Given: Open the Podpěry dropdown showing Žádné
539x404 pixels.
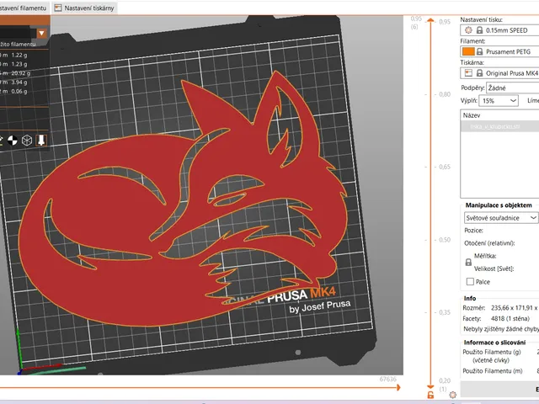Looking at the screenshot, I should point(513,88).
